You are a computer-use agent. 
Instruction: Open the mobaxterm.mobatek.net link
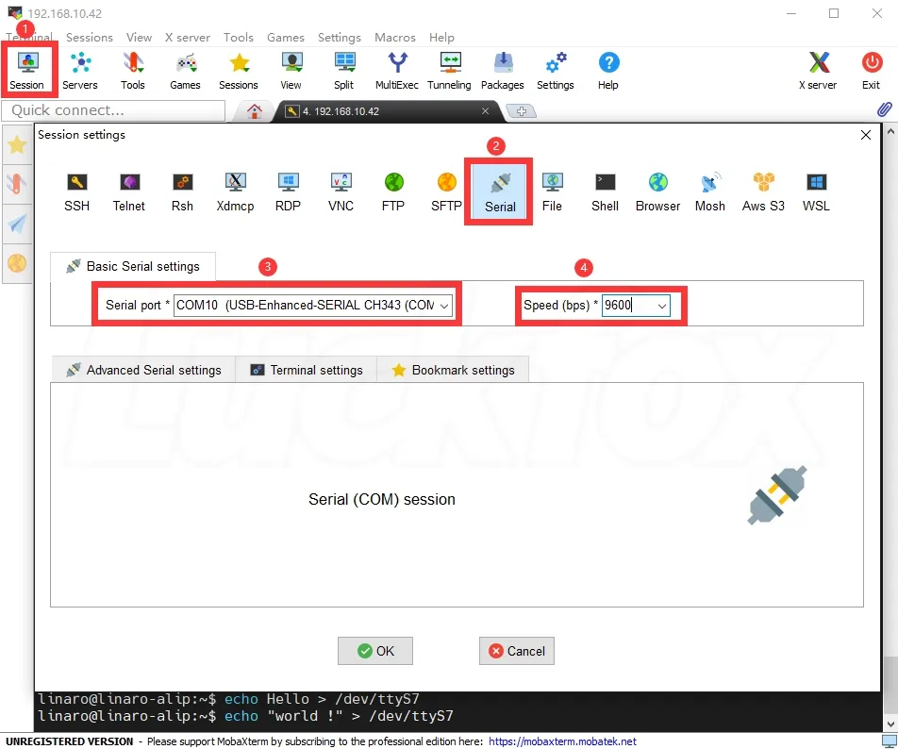tap(562, 741)
